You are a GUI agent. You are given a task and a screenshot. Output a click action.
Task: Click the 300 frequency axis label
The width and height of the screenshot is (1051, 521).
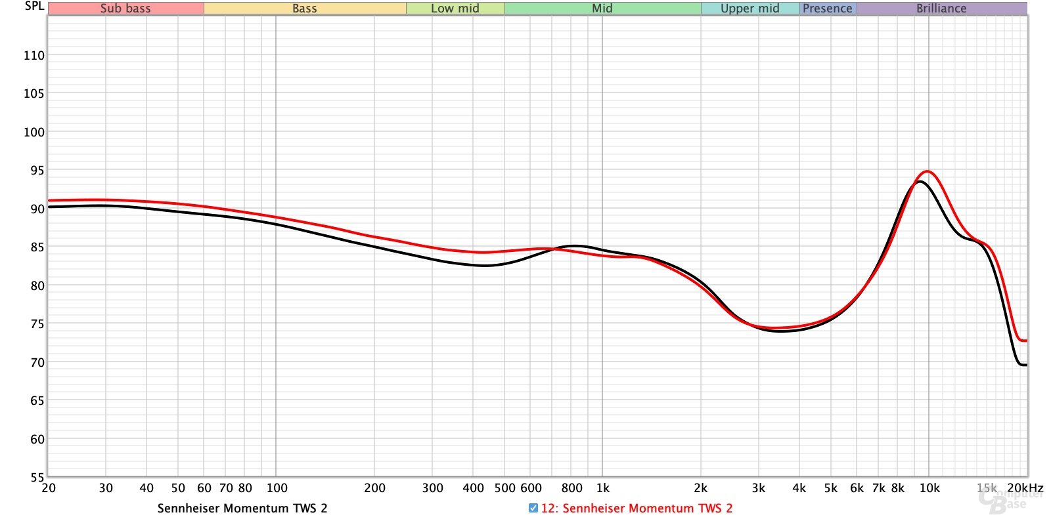(432, 488)
